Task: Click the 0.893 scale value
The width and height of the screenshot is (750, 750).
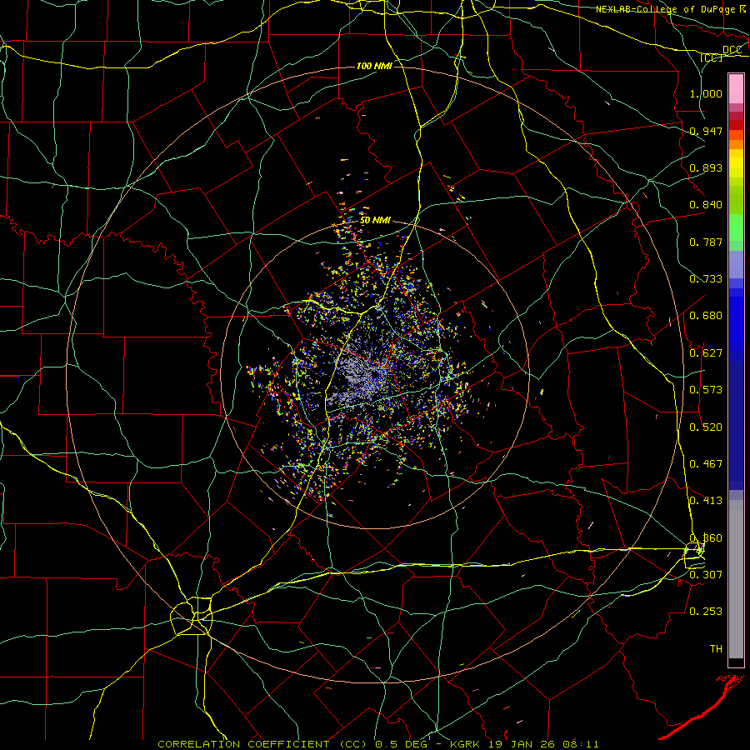Action: pos(706,167)
